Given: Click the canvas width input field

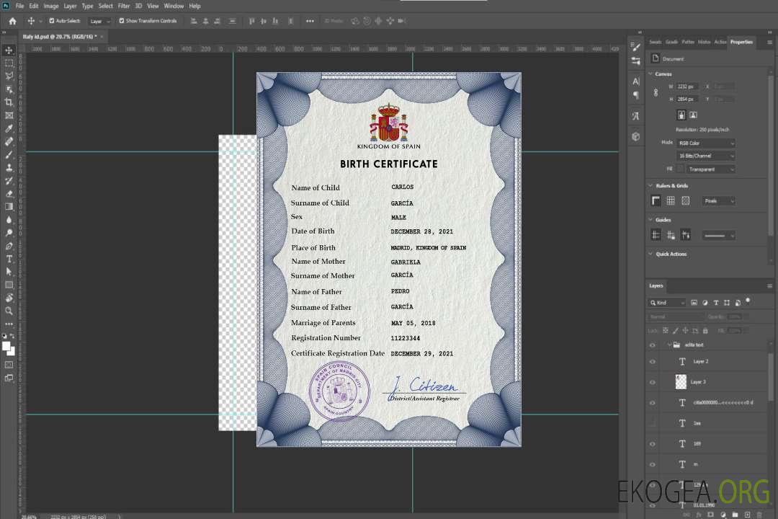Looking at the screenshot, I should coord(687,86).
